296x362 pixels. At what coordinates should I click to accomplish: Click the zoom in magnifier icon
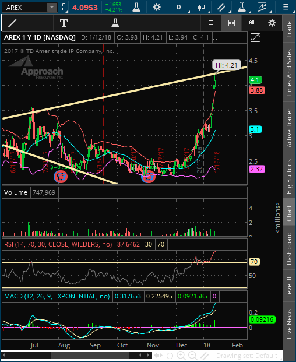click(x=181, y=356)
